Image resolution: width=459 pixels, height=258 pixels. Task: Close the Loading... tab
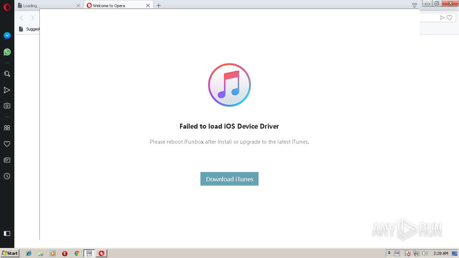point(78,5)
